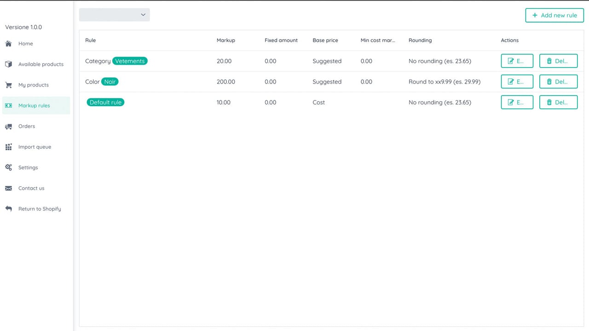
Task: Click the Import queue grid icon
Action: click(8, 147)
